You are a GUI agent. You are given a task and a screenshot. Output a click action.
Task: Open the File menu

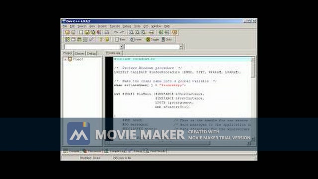pyautogui.click(x=65, y=26)
